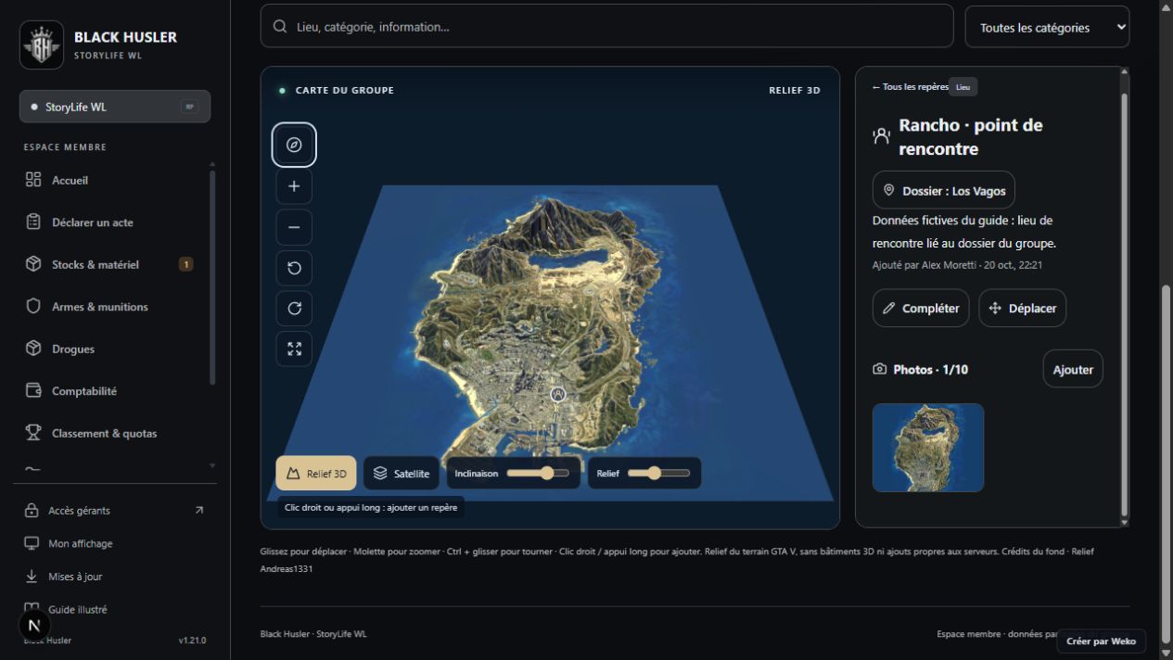Click the Accueil grid icon
The image size is (1173, 660).
pos(33,180)
